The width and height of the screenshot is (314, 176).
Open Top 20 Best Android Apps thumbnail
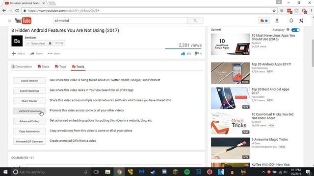[230, 98]
